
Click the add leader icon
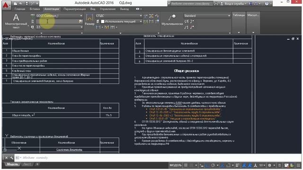pyautogui.click(x=192, y=21)
